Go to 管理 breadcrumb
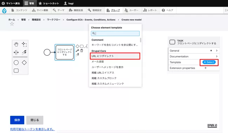This screenshot has height=133, width=228. 24,20
